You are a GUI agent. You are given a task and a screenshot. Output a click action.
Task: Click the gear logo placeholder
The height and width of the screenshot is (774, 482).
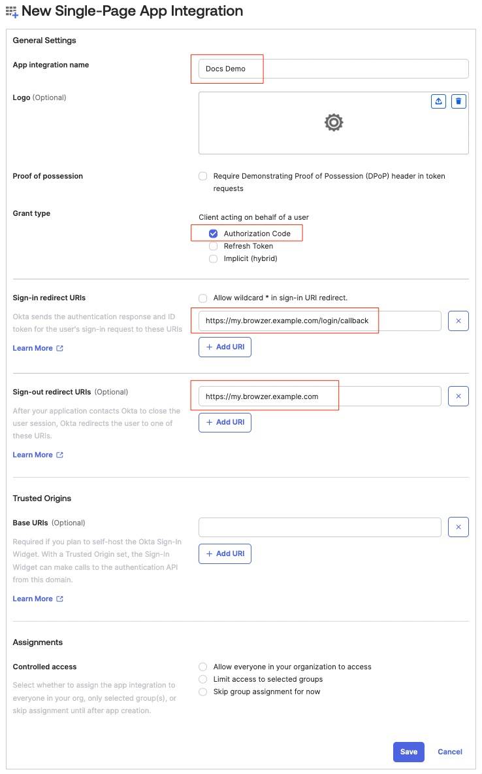point(334,122)
